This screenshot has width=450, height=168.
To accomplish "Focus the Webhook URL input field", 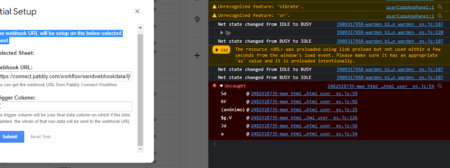I will [66, 77].
